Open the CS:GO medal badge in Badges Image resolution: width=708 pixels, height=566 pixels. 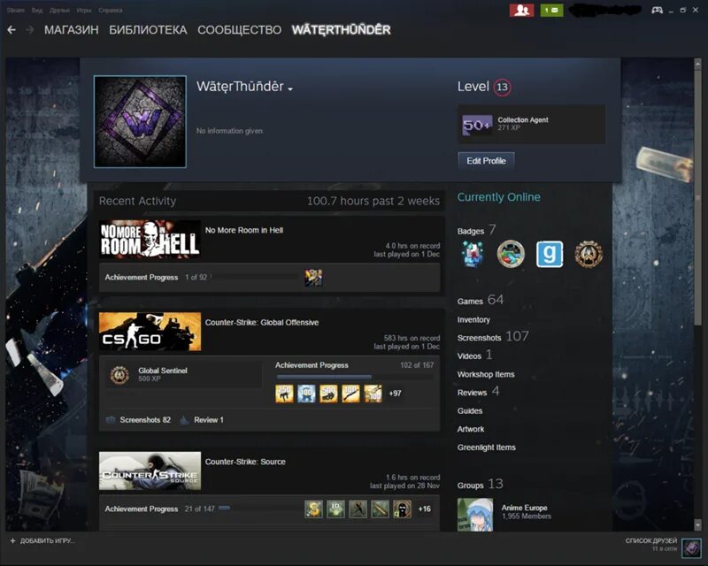589,254
